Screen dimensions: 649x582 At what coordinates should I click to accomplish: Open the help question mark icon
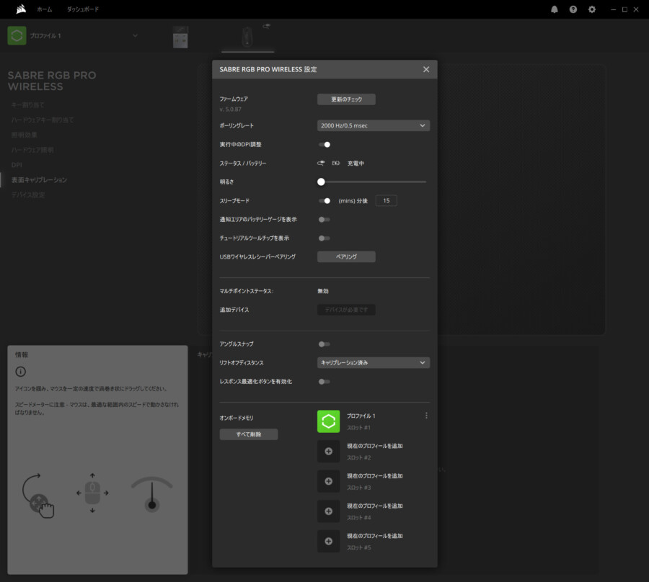[573, 9]
